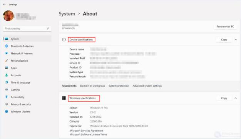Screen dimensions: 241x139
Task: Open Windows Update icon entry
Action: coord(7,112)
